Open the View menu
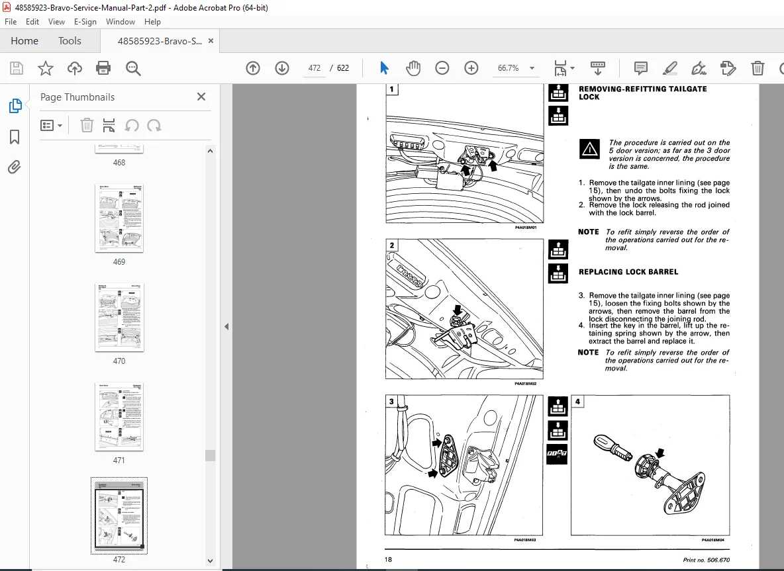 click(56, 22)
